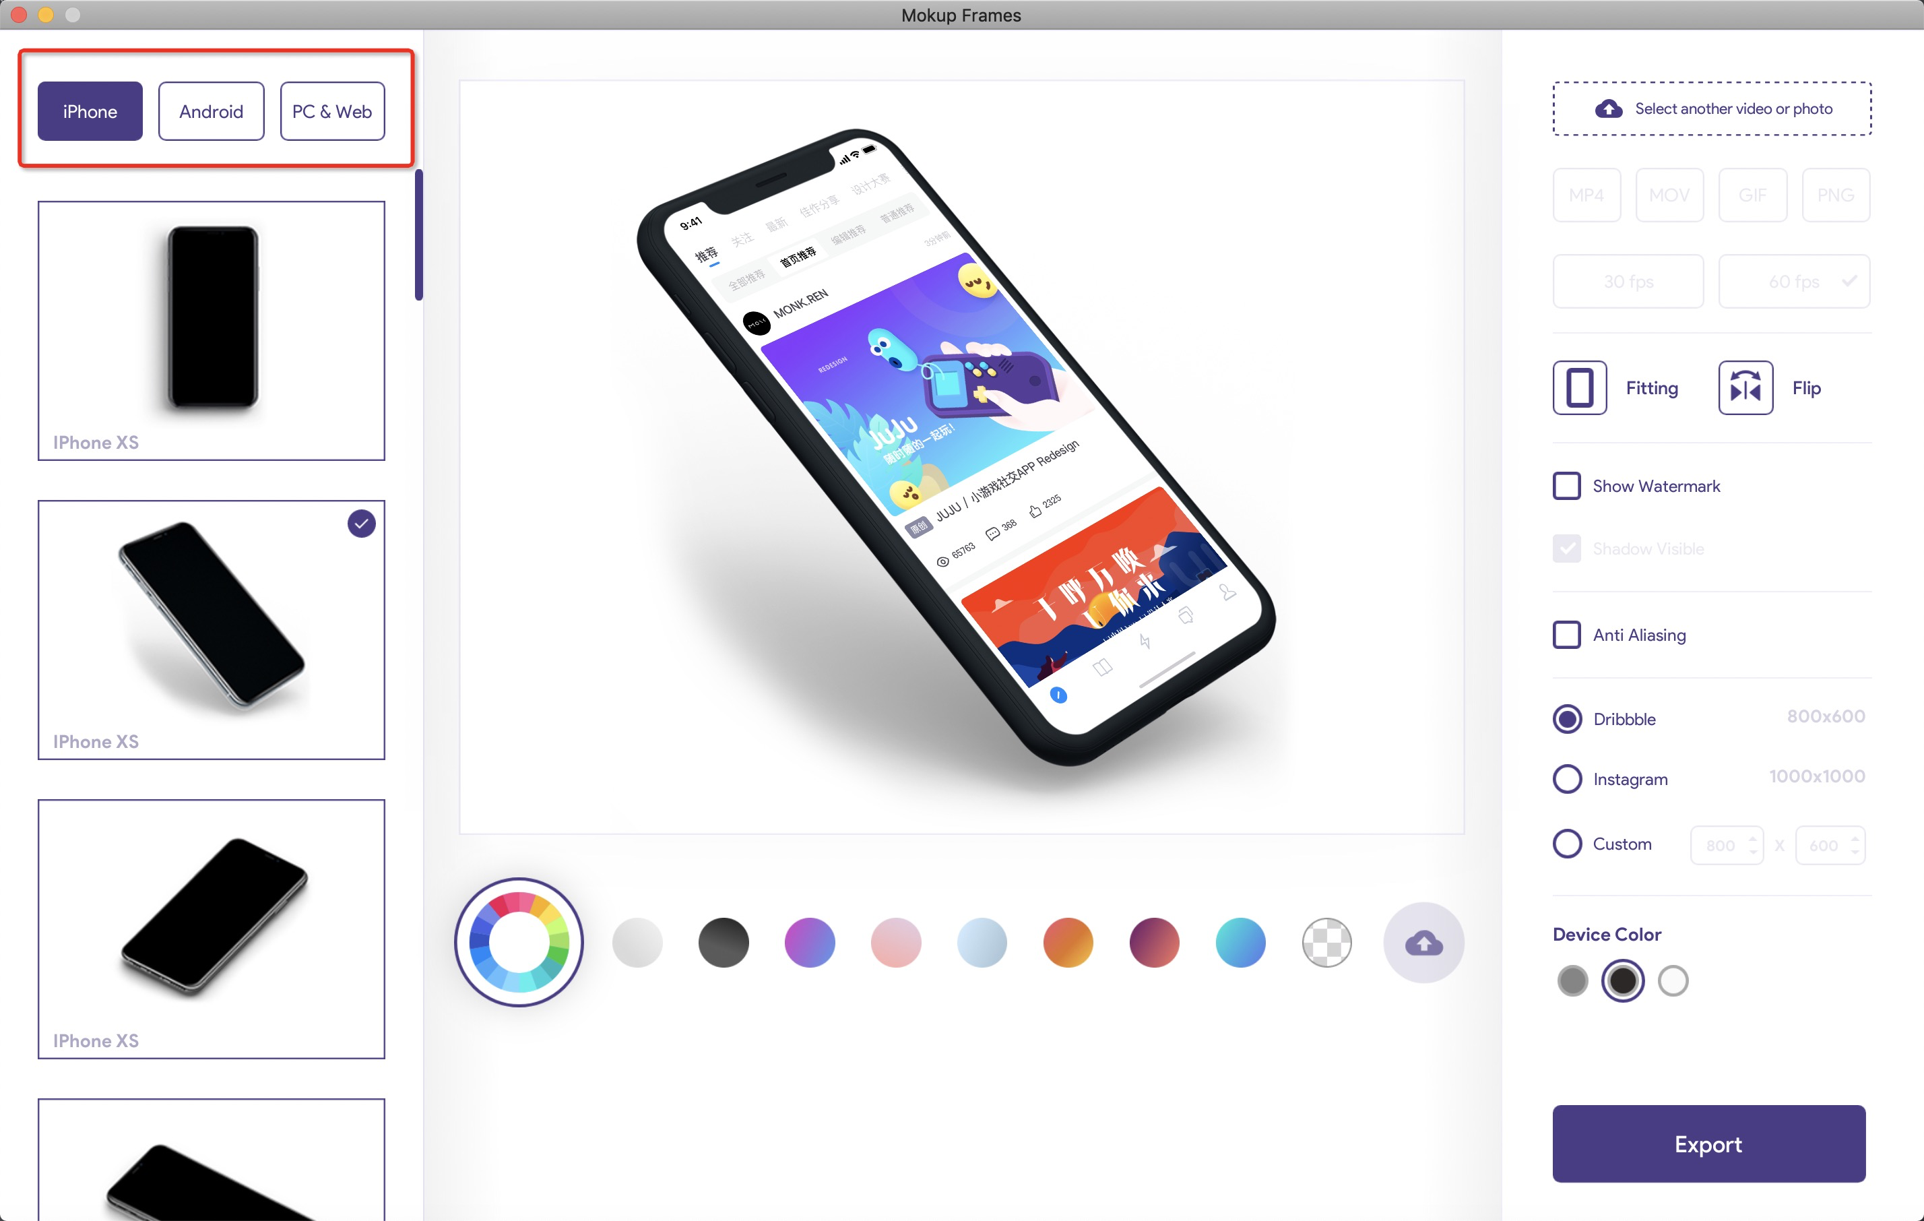Viewport: 1924px width, 1221px height.
Task: Click the stepper arrows on the height field
Action: [x=1855, y=846]
